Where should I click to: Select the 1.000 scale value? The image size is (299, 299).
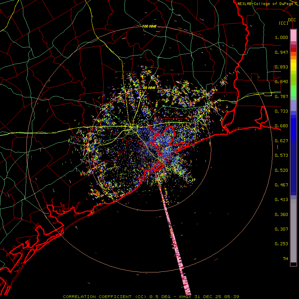(x=281, y=37)
